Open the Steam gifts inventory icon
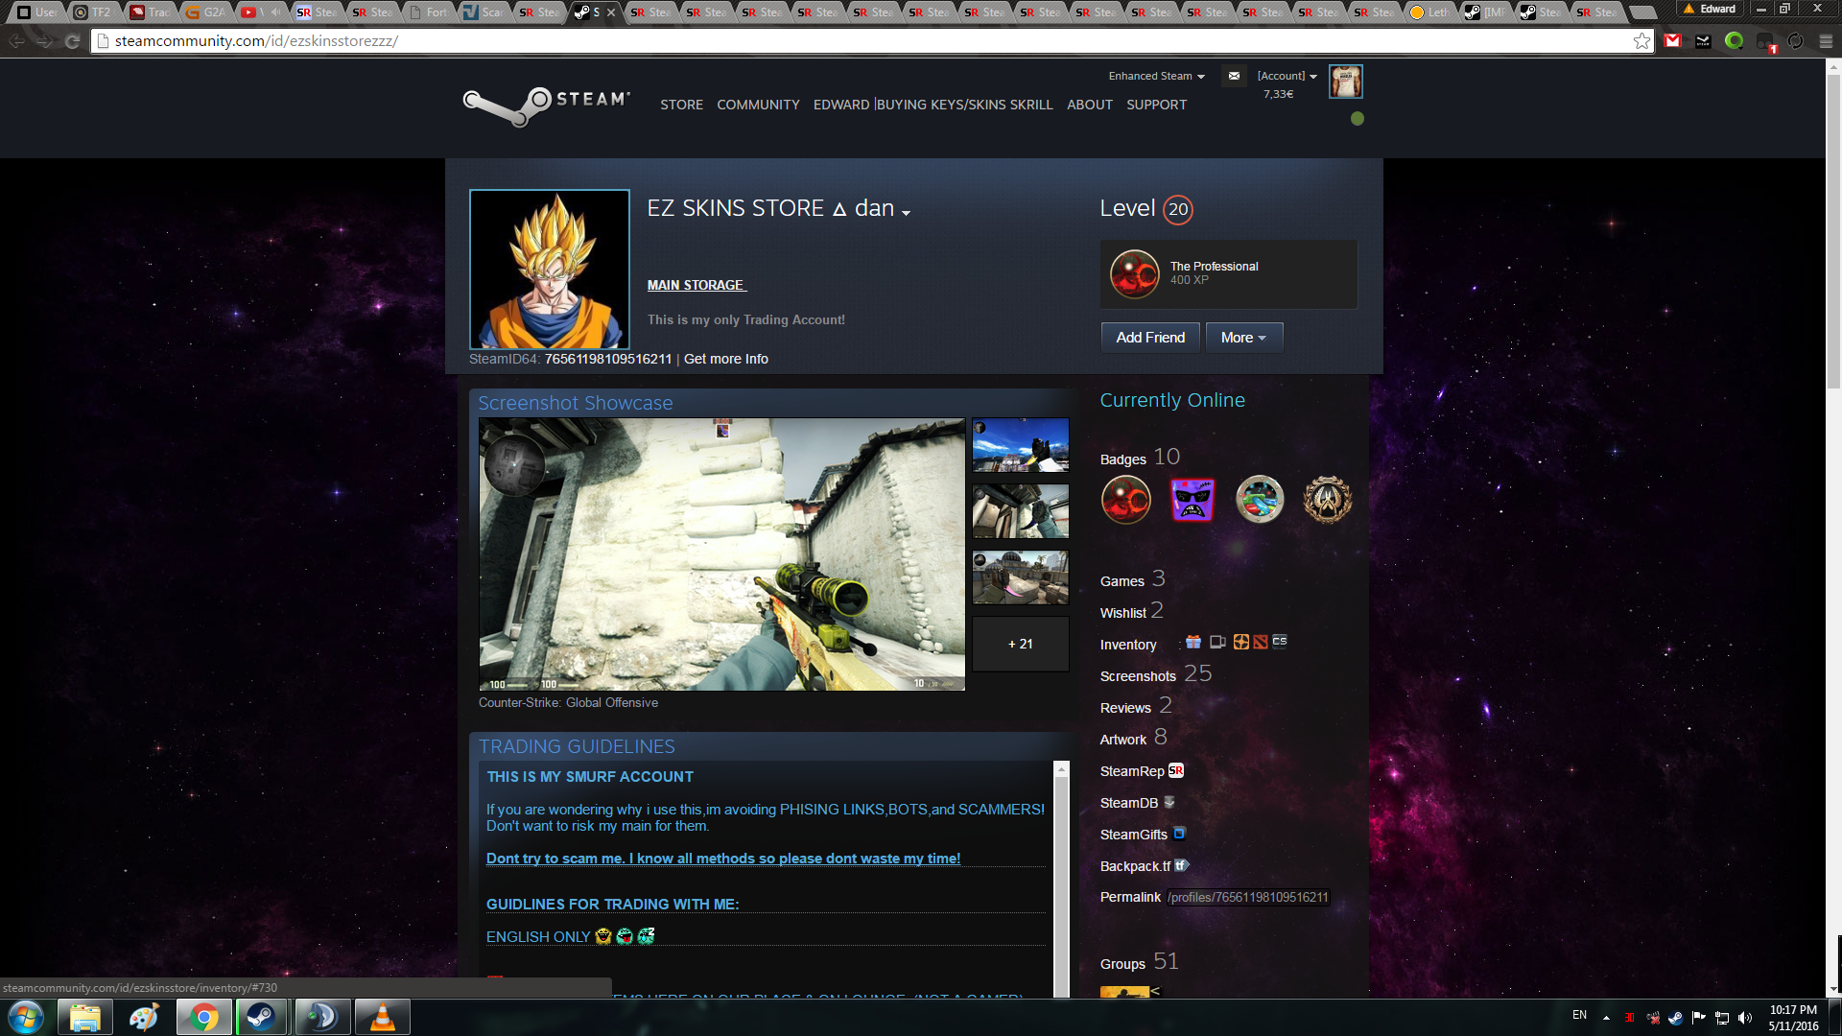The height and width of the screenshot is (1036, 1842). pos(1193,643)
